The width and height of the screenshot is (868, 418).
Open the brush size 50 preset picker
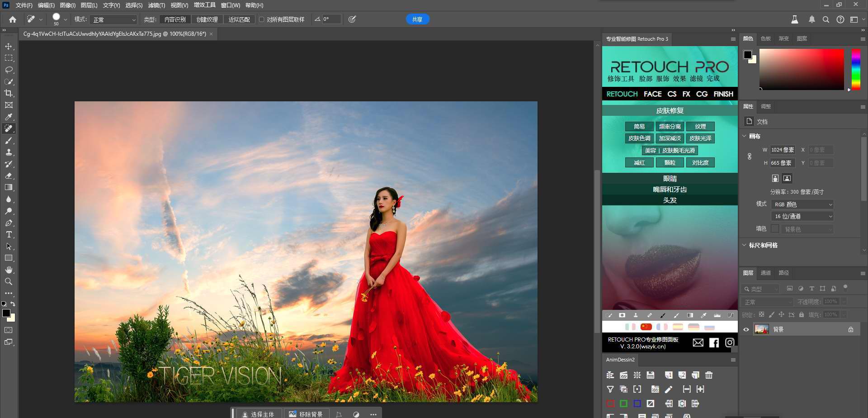(x=59, y=19)
